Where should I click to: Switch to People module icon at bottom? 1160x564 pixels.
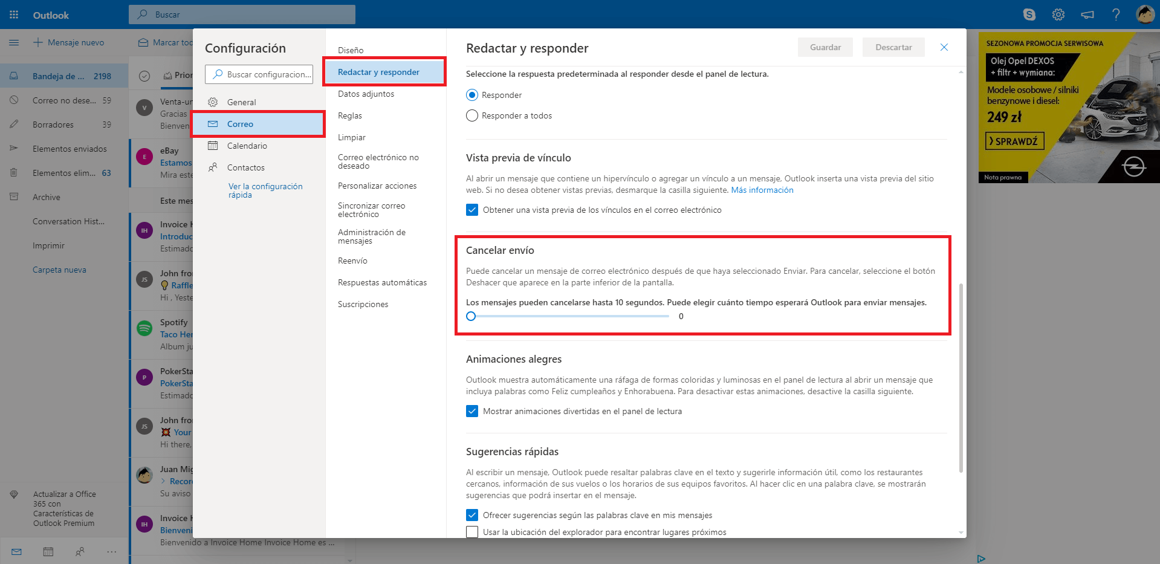click(x=80, y=551)
